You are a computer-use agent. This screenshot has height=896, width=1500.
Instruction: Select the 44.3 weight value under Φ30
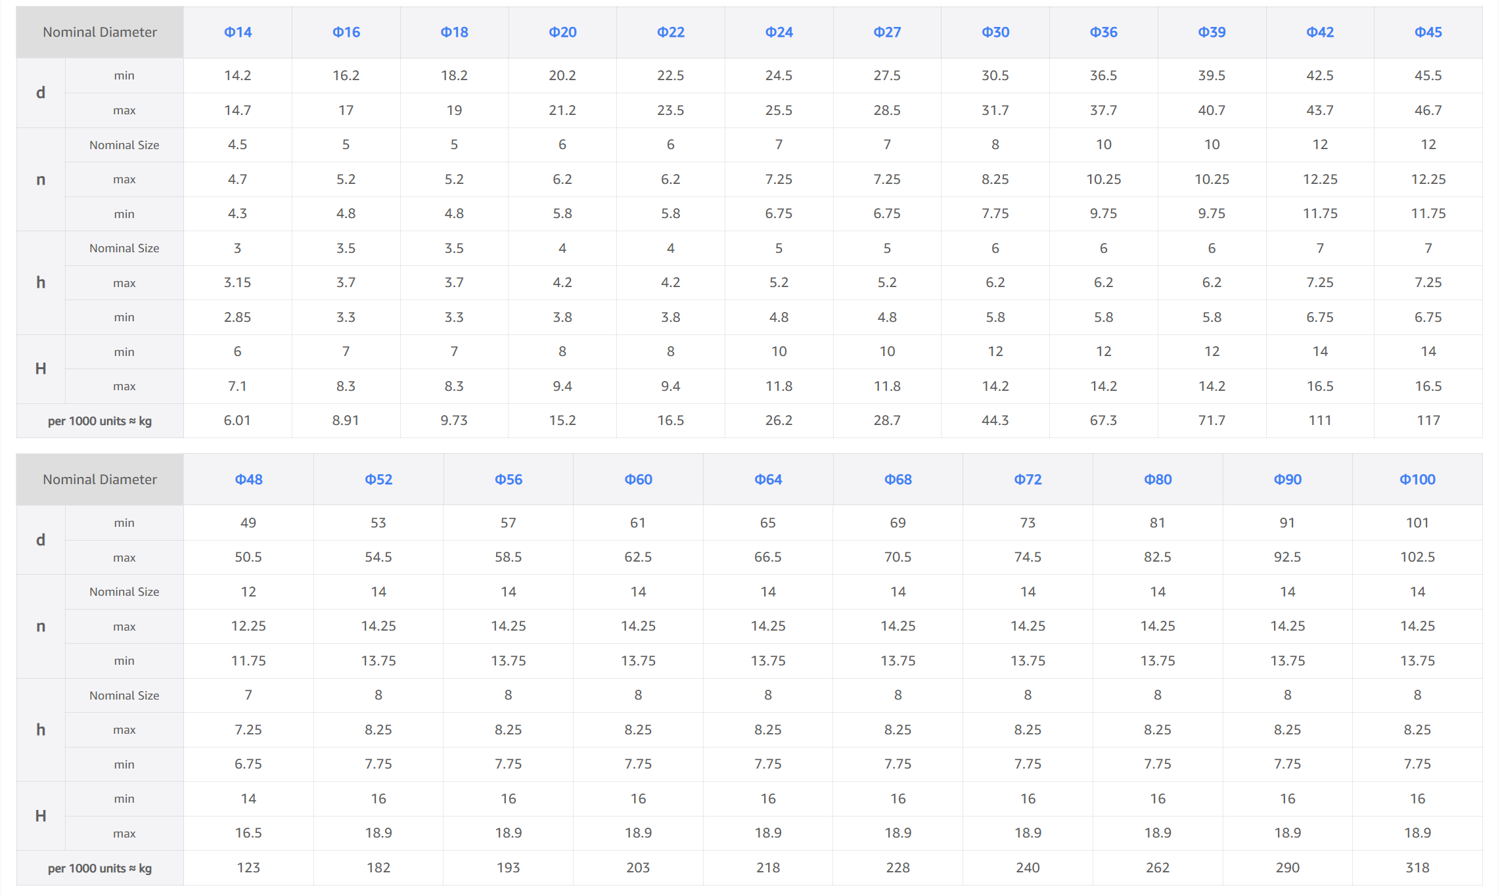[995, 420]
